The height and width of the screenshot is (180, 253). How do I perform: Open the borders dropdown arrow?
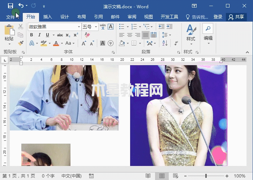click(x=140, y=44)
